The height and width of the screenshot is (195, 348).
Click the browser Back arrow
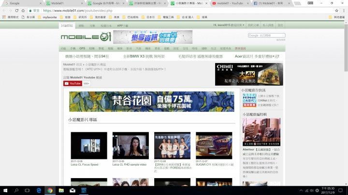[4, 11]
